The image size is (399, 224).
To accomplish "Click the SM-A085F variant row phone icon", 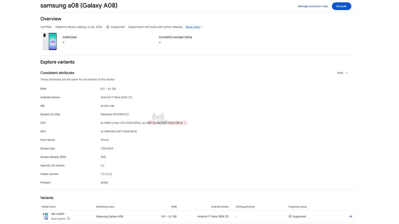I will (x=45, y=216).
